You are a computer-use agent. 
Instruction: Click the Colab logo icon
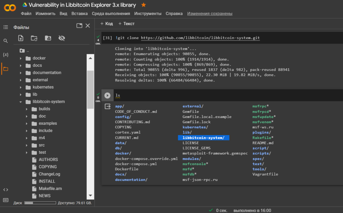tap(10, 8)
